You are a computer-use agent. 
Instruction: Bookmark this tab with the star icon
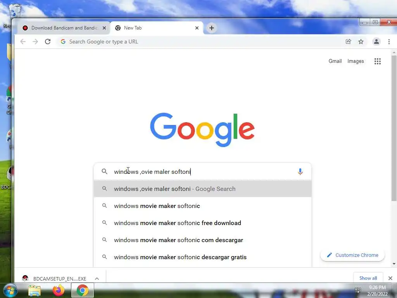point(361,42)
